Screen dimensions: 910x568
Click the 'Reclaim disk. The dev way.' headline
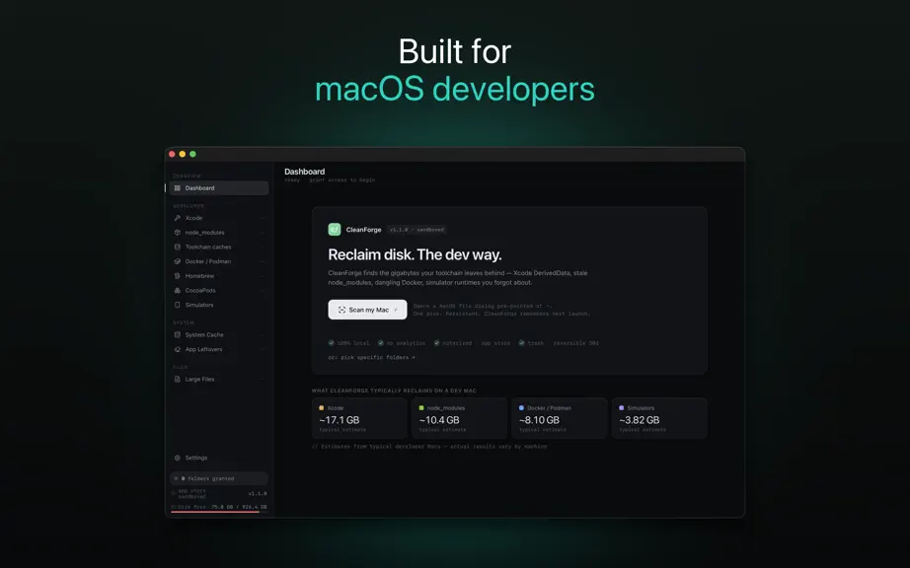tap(415, 255)
